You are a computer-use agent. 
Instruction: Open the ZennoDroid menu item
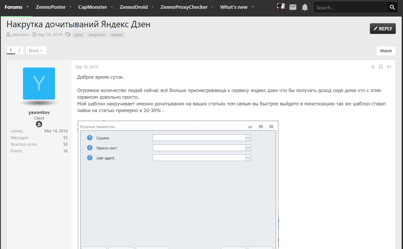[x=134, y=7]
